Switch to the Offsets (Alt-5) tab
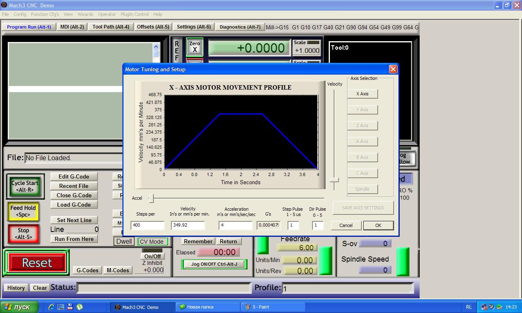Image resolution: width=522 pixels, height=313 pixels. pos(153,27)
